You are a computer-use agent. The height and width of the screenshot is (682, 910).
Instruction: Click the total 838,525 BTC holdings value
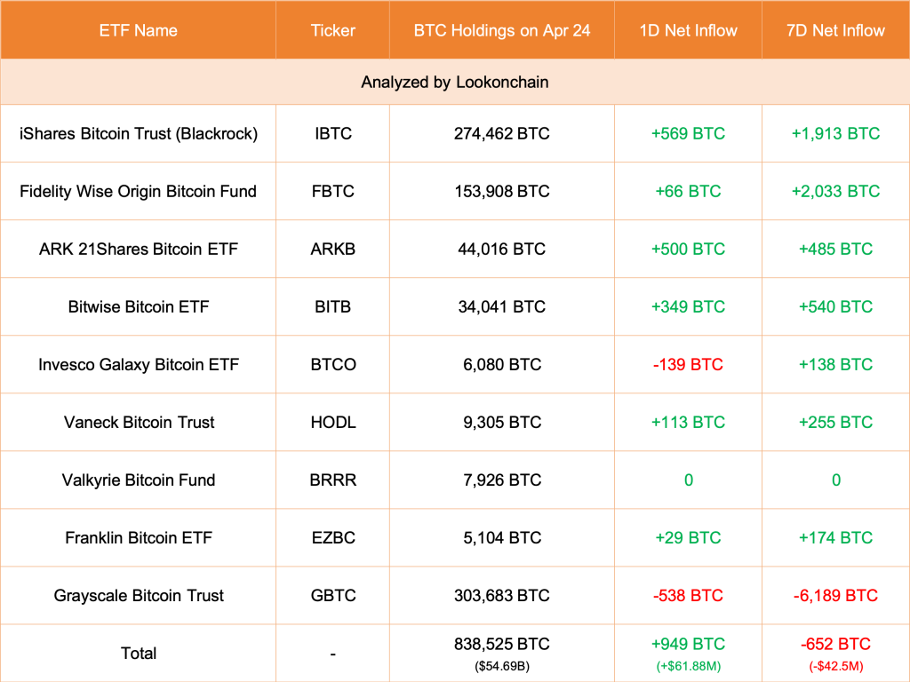point(502,645)
